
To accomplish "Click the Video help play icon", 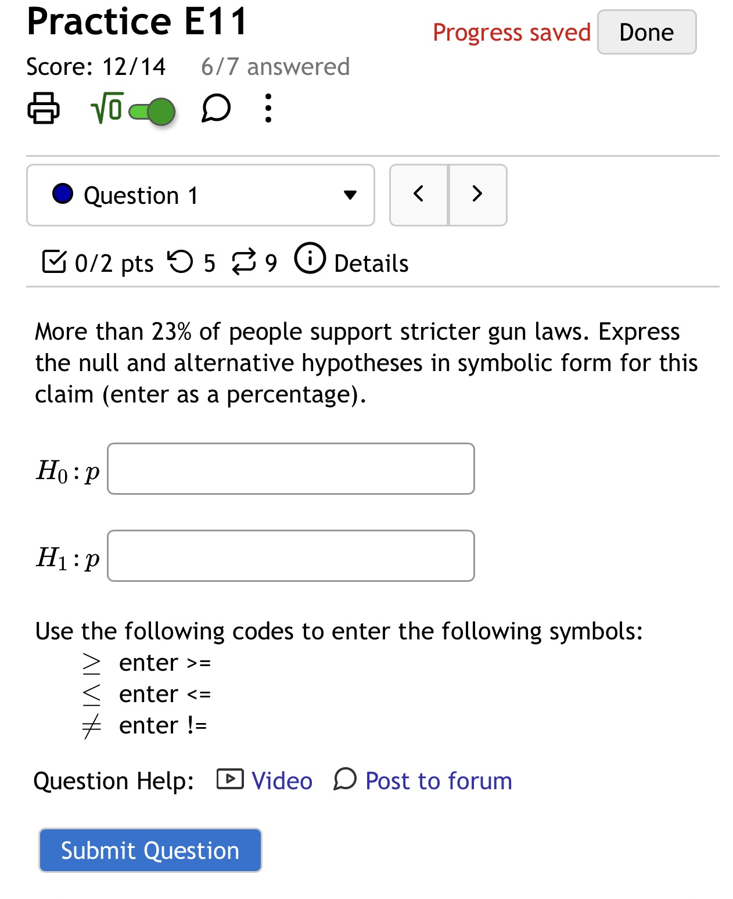I will point(229,780).
